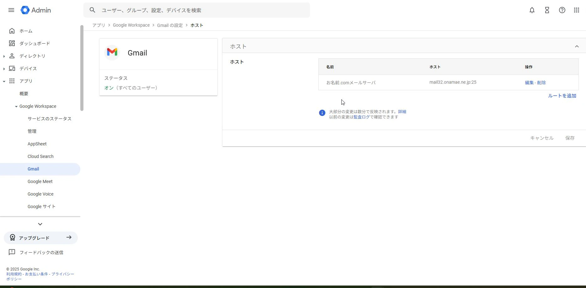The height and width of the screenshot is (288, 586).
Task: Open the Google apps grid
Action: [577, 10]
